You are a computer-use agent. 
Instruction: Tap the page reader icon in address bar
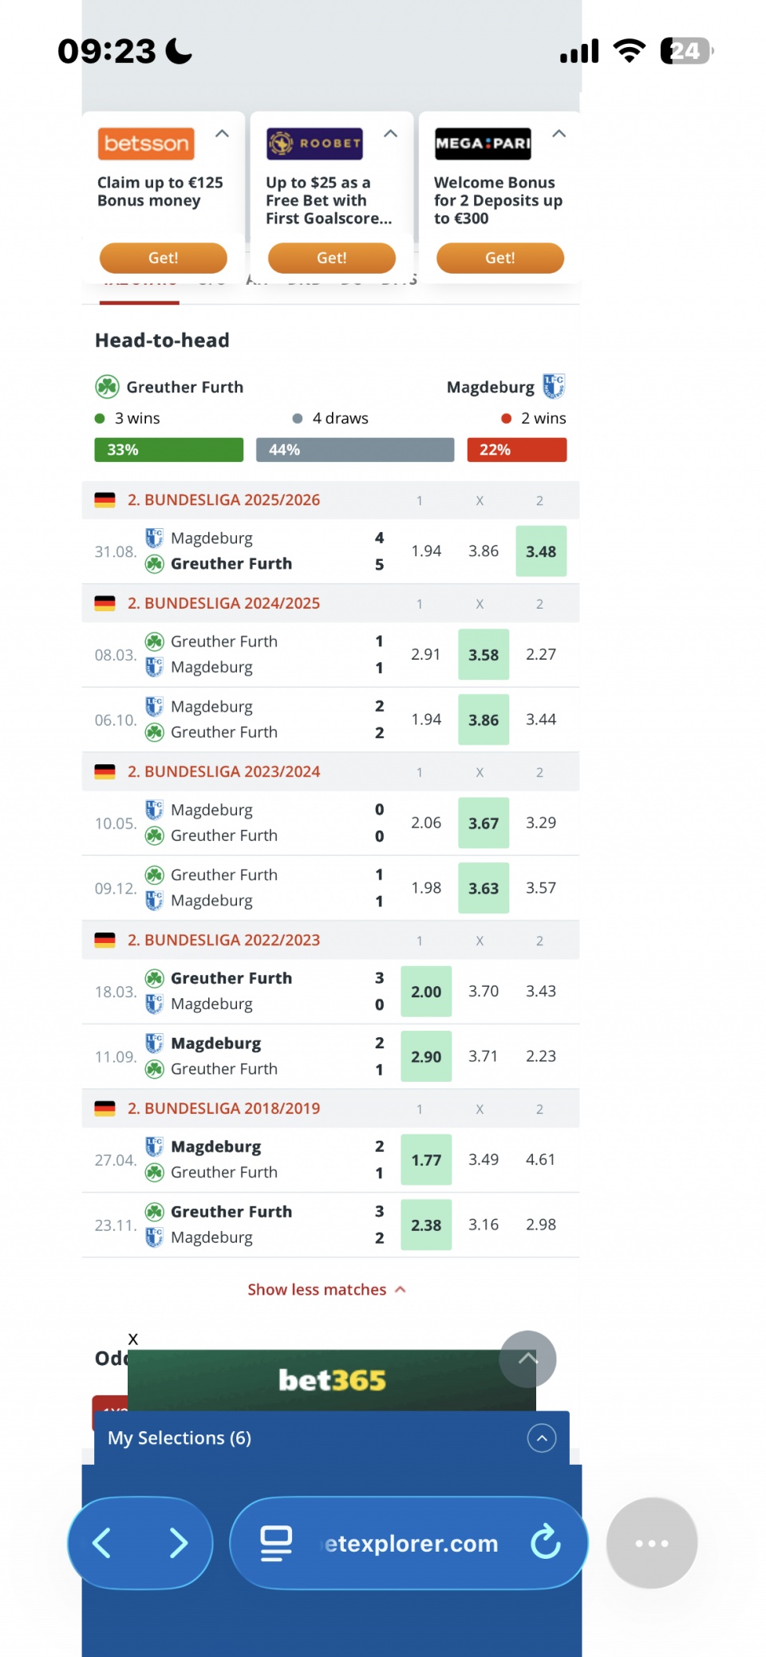276,1543
